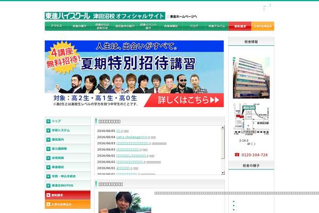Click the 2016/06/04 date text
The height and width of the screenshot is (213, 319).
click(106, 137)
